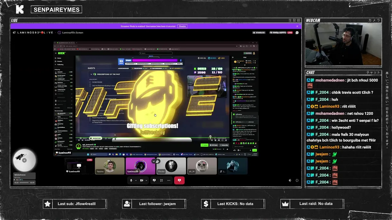This screenshot has width=392, height=220.
Task: Click Last raid crown icon
Action: pyautogui.click(x=285, y=204)
